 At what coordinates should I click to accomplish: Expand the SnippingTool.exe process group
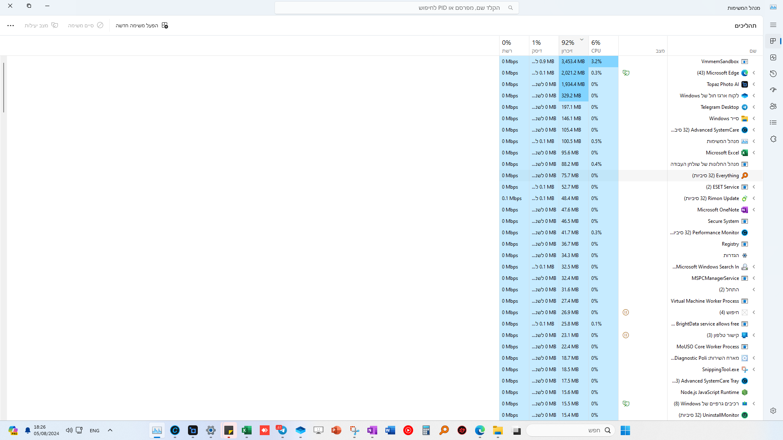click(754, 370)
